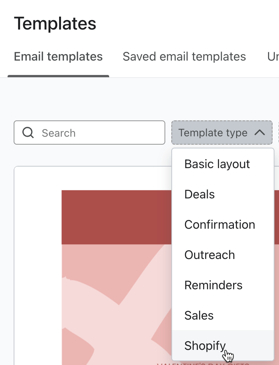Click the Templates page heading
Image resolution: width=279 pixels, height=365 pixels.
tap(55, 23)
